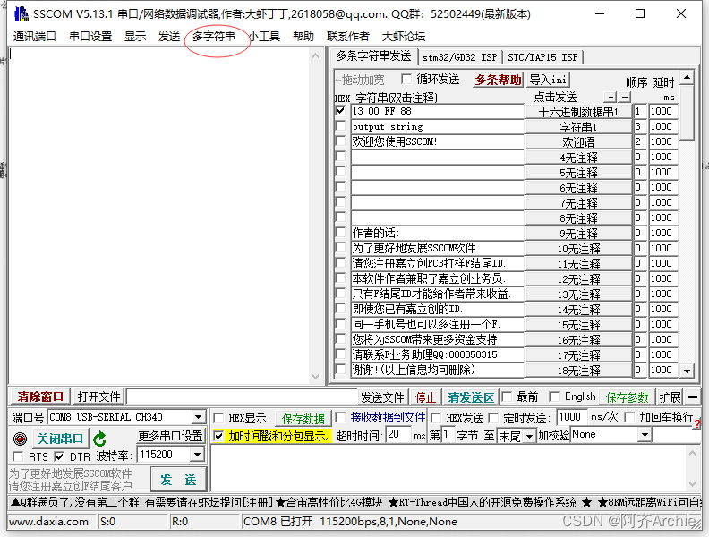Click the minus button above the order column

coord(625,97)
